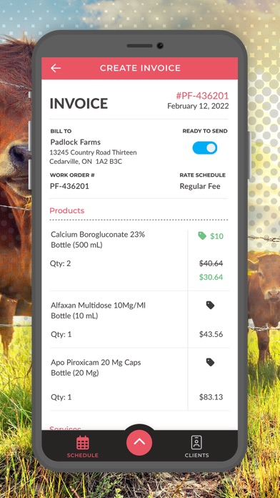Click the $10 discount amount
The width and height of the screenshot is (280, 498).
click(x=216, y=236)
